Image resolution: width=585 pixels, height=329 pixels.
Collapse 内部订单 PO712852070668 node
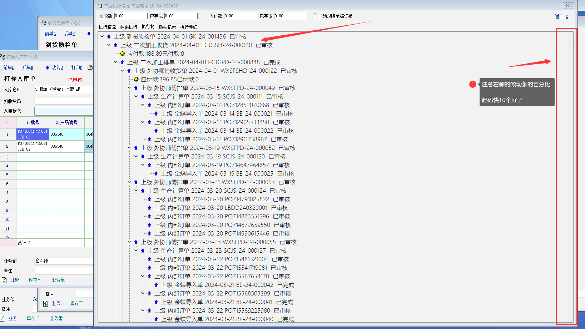point(143,105)
